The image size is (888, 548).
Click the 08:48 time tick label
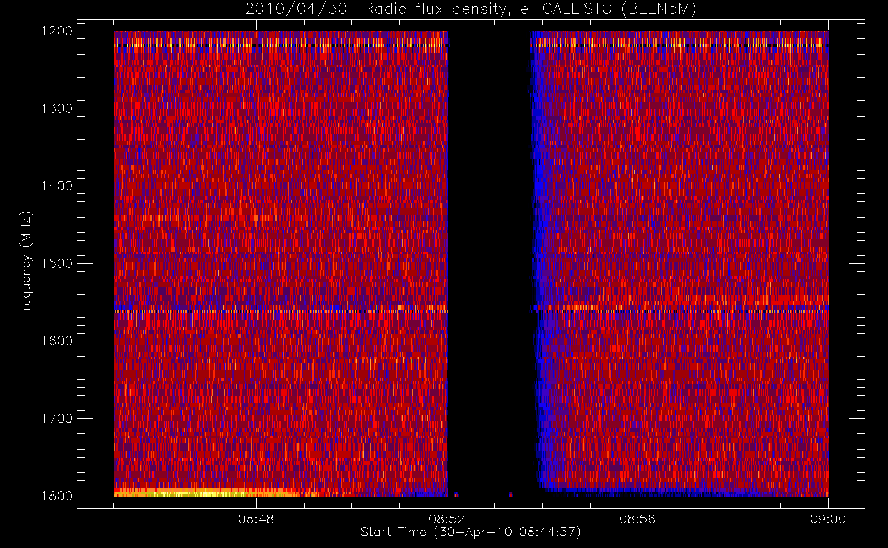coord(256,519)
